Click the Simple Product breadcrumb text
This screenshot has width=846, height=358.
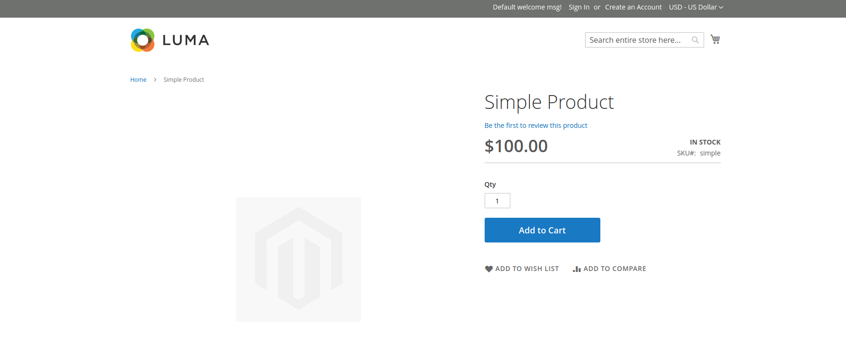184,79
